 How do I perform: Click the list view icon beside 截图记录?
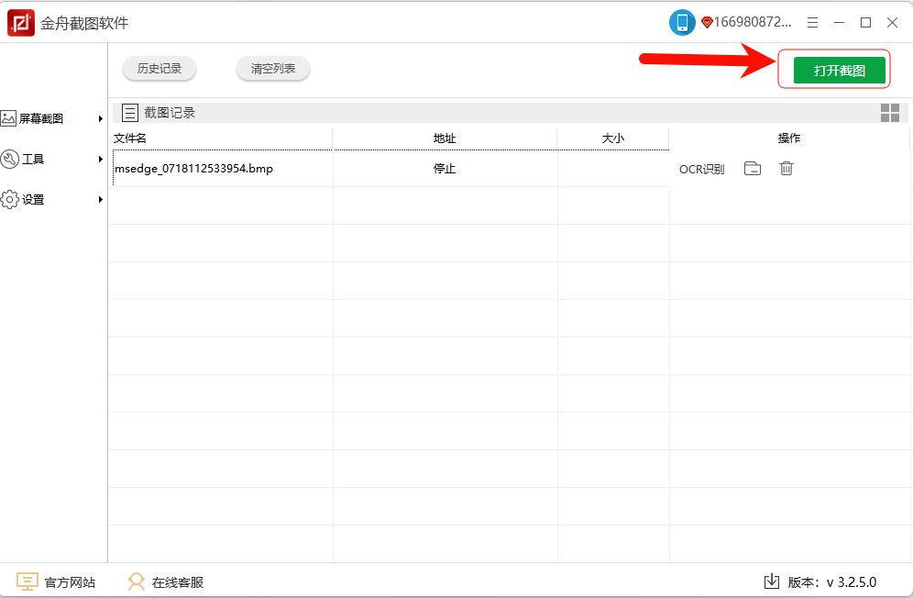[130, 113]
